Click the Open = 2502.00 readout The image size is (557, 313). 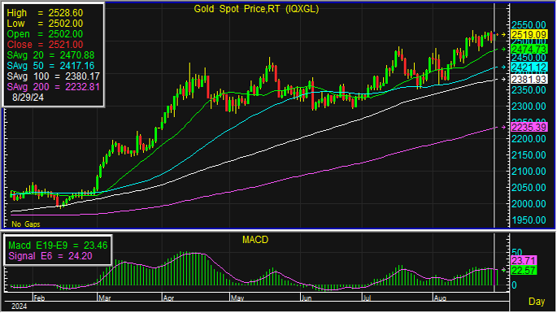pyautogui.click(x=45, y=34)
